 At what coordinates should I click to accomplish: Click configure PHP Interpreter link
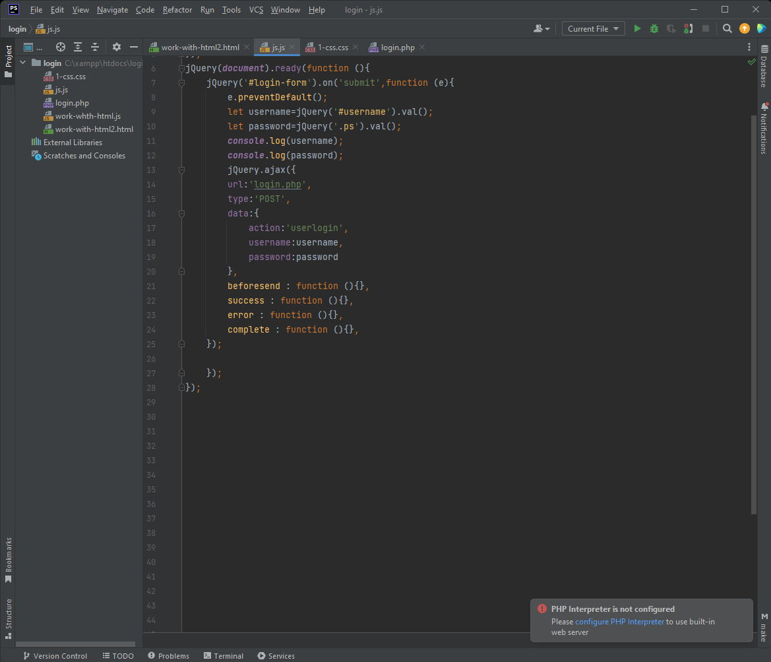pyautogui.click(x=619, y=622)
